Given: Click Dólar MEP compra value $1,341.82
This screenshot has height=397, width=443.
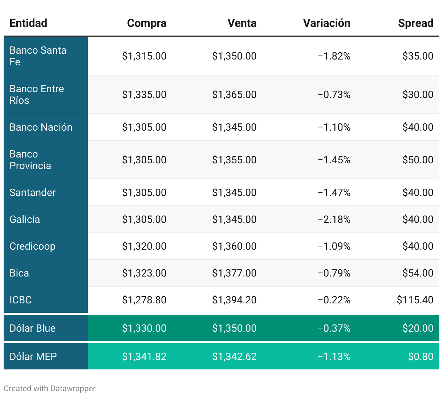Looking at the screenshot, I should click(x=144, y=357).
